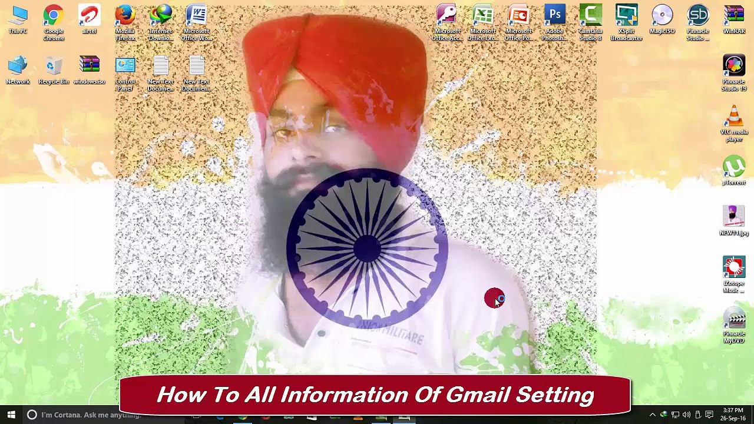Viewport: 754px width, 424px height.
Task: Open the Pinnacle Studio 19 shortcut
Action: click(734, 74)
